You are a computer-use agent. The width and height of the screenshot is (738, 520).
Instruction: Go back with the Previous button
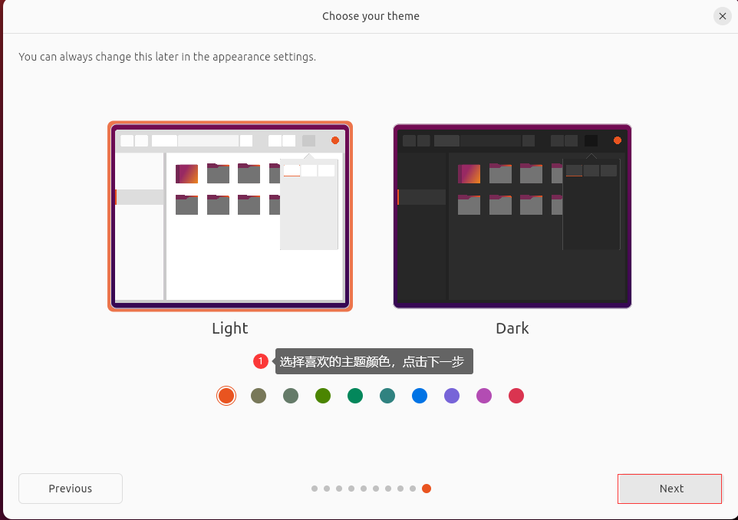[71, 489]
